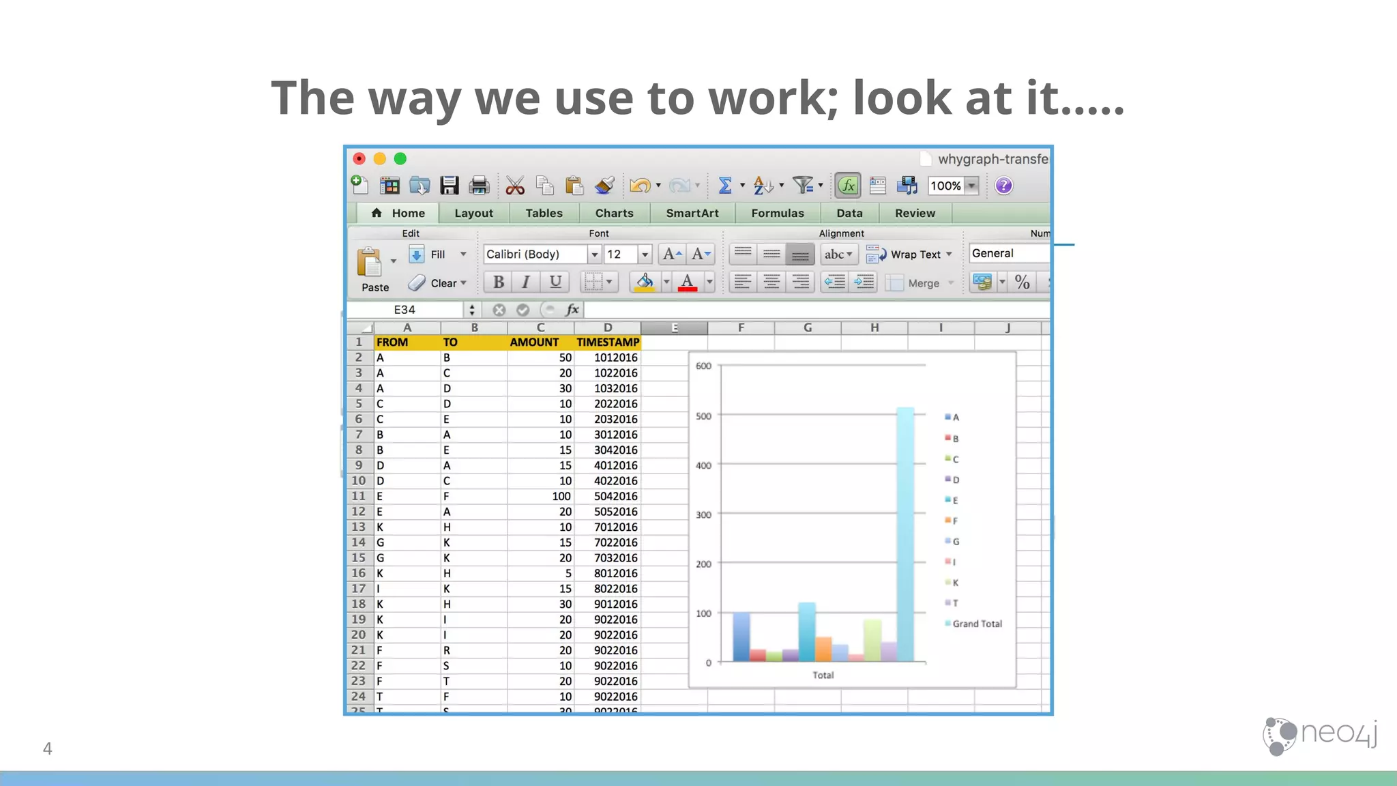
Task: Decrease the font size
Action: pyautogui.click(x=701, y=254)
